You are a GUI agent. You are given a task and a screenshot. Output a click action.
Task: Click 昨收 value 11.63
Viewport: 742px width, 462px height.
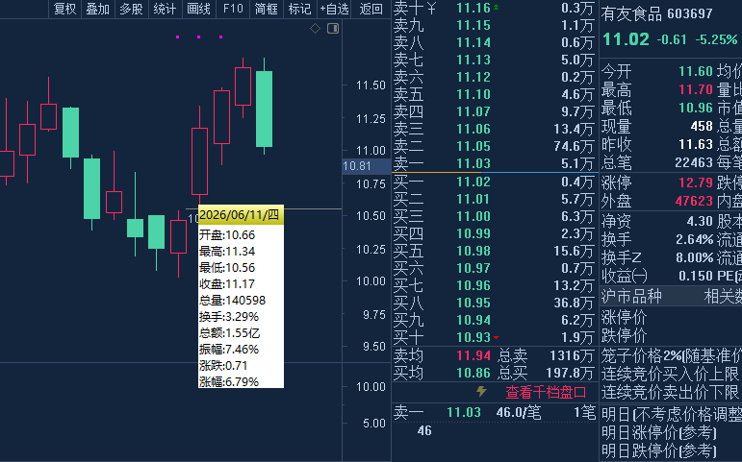(696, 144)
